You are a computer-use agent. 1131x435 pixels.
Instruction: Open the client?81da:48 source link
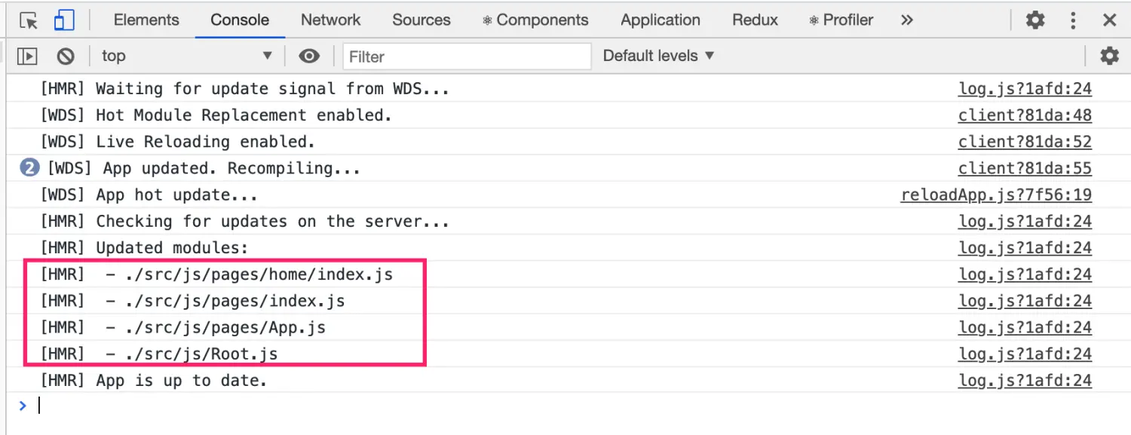(1025, 115)
